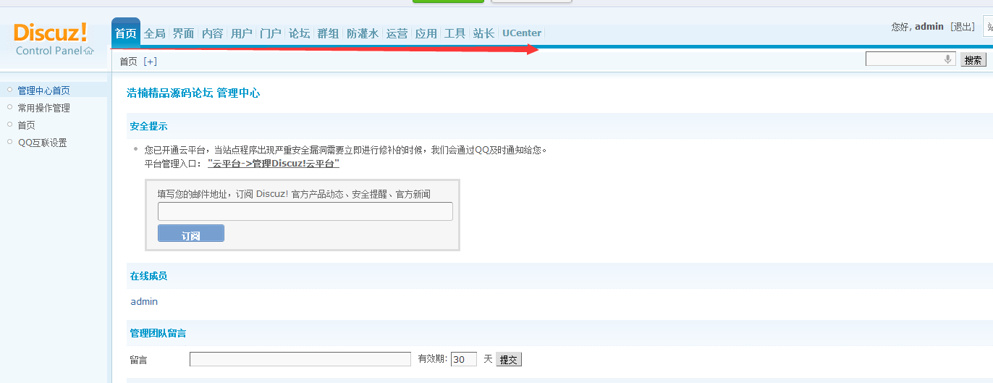Click the Discuz! Control Panel logo
This screenshot has width=993, height=383.
(x=55, y=40)
